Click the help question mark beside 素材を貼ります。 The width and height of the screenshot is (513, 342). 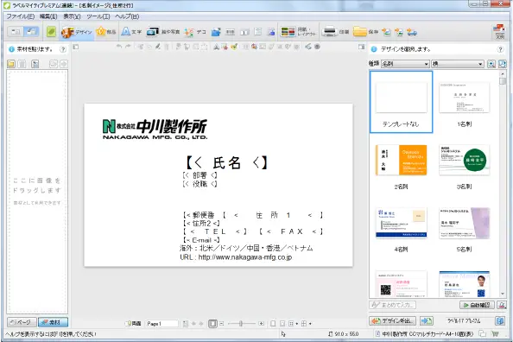pyautogui.click(x=62, y=49)
